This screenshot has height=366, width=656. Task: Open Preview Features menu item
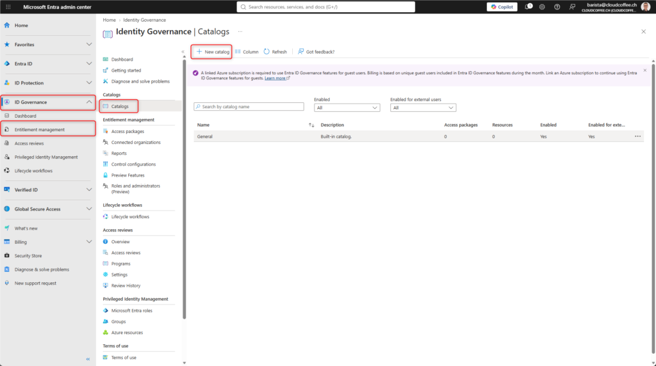(x=127, y=175)
